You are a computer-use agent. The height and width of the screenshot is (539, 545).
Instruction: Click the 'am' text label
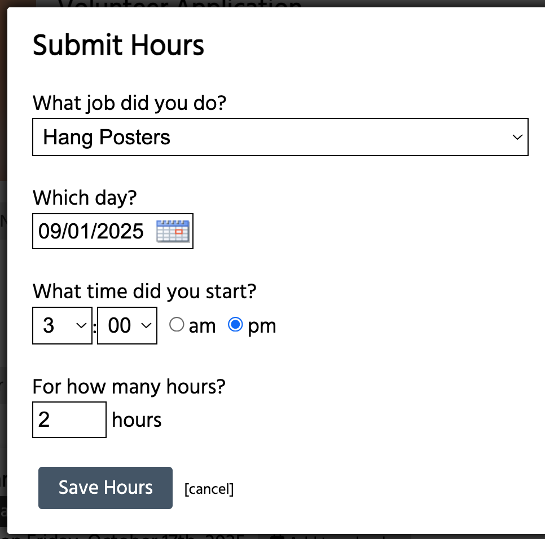pyautogui.click(x=202, y=326)
